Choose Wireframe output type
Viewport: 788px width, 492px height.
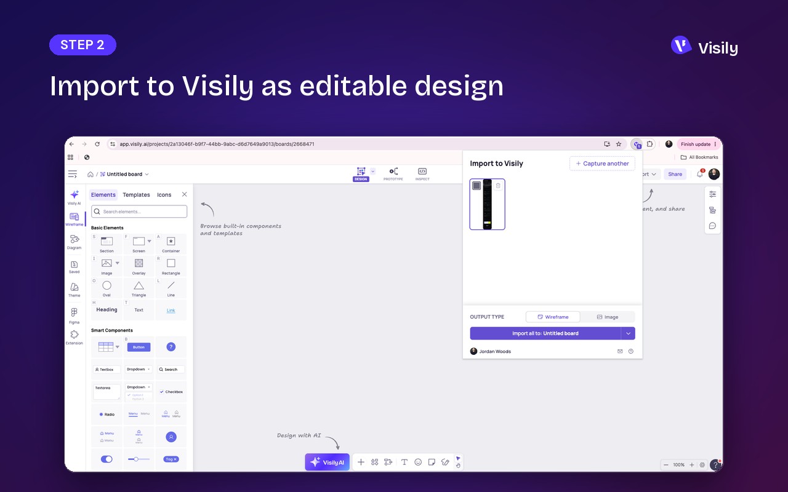(x=553, y=317)
